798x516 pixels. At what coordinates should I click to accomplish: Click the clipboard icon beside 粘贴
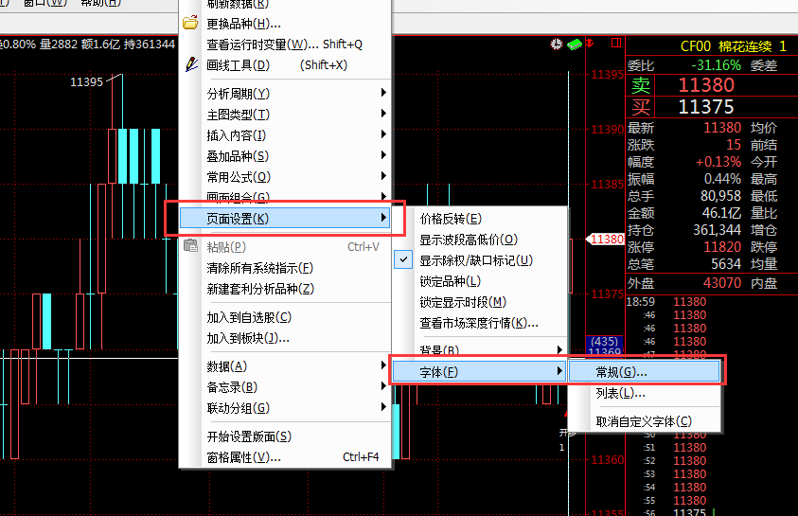pos(190,247)
